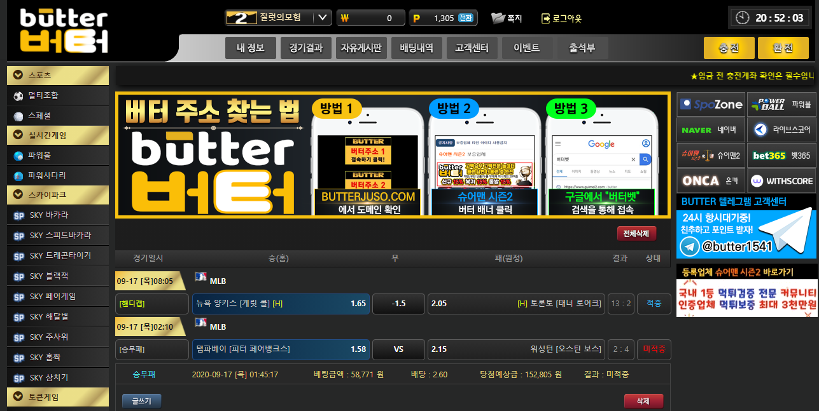Collapse the 실시간게임 sidebar section

(18, 135)
